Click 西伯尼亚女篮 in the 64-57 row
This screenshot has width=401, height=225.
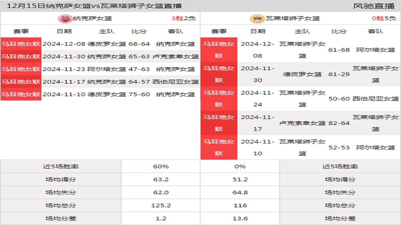(176, 82)
